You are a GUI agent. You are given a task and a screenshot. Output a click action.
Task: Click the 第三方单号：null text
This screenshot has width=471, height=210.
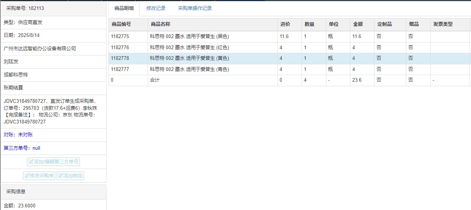(22, 148)
